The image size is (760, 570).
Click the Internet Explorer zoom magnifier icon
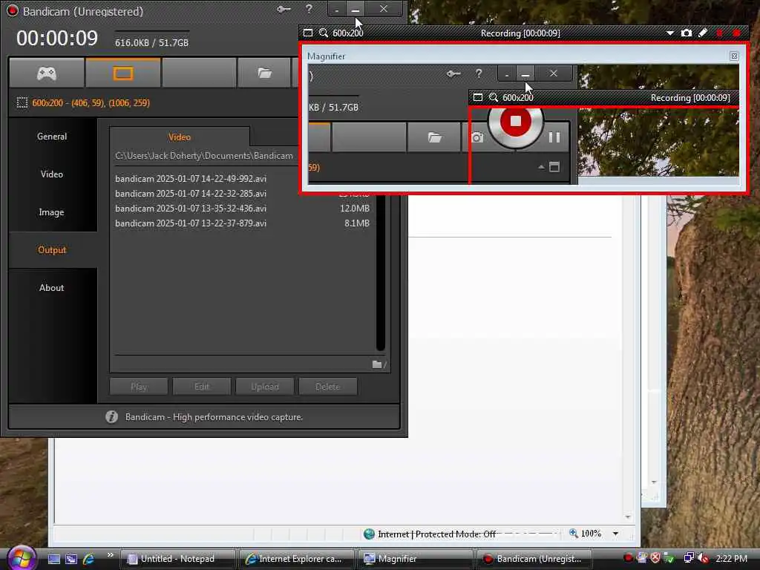pyautogui.click(x=574, y=533)
